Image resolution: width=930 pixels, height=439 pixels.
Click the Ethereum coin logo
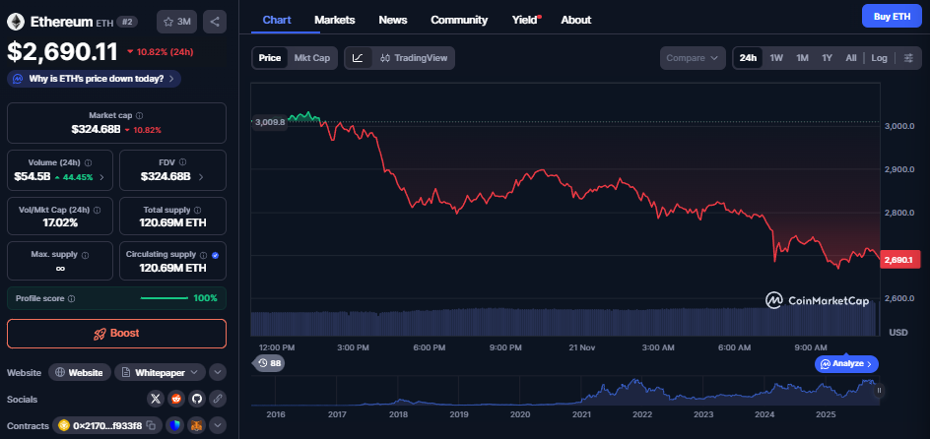point(16,22)
